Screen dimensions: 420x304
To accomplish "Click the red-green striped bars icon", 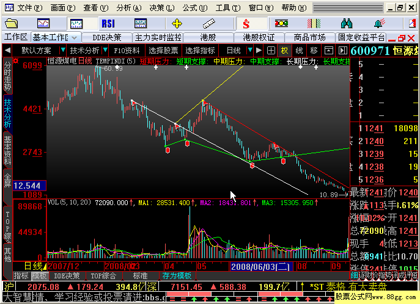I will 314,24.
